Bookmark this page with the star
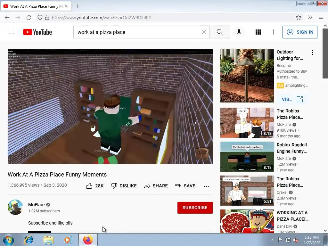328x246 pixels. [x=299, y=17]
